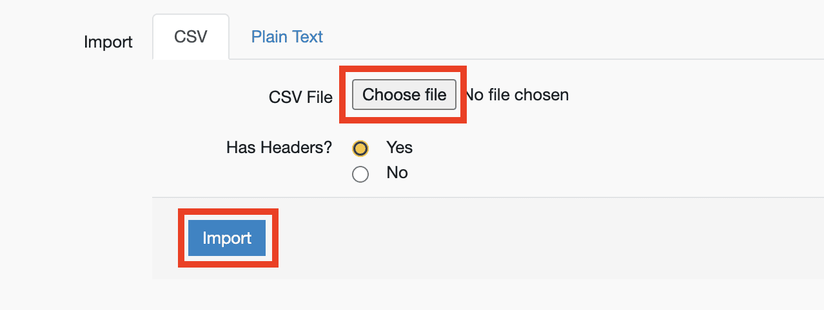Click the blue Import button
This screenshot has height=310, width=824.
[x=227, y=238]
